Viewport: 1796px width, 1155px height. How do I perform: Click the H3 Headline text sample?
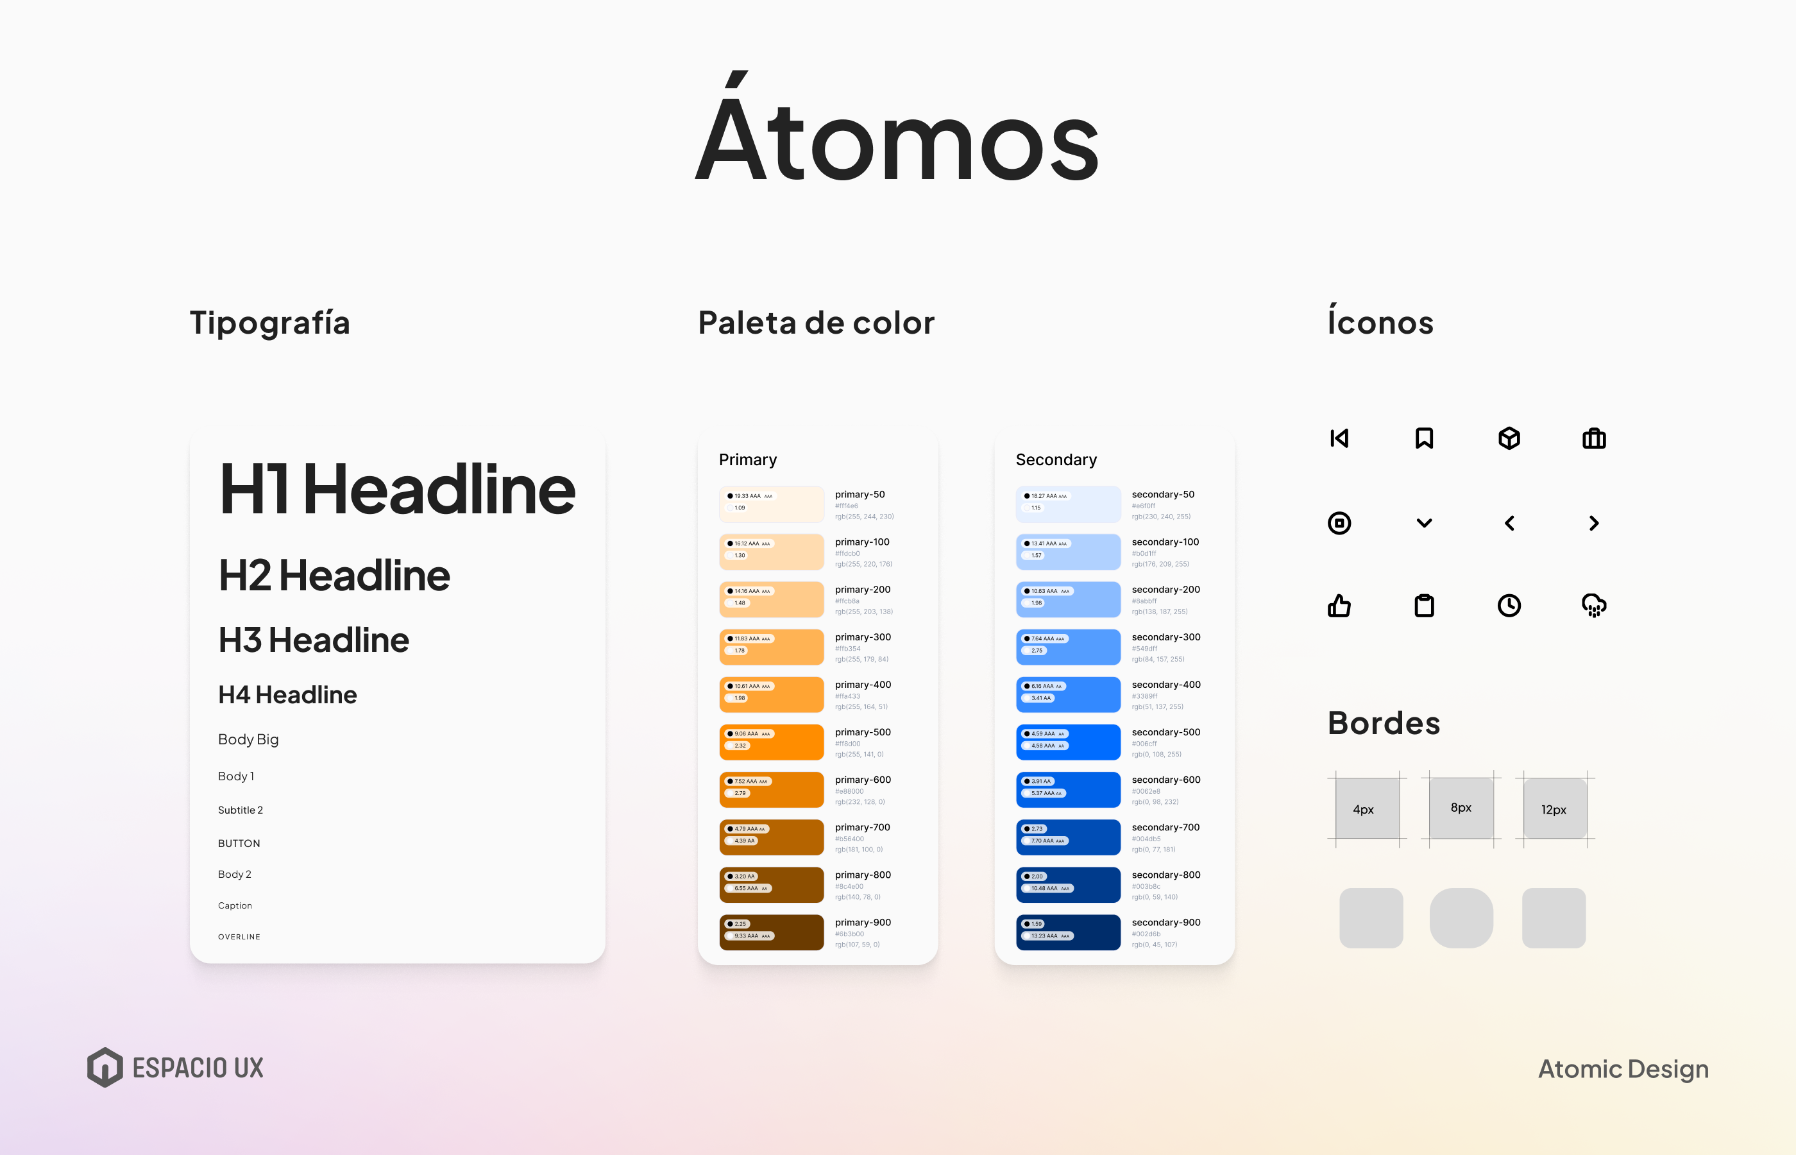[313, 640]
